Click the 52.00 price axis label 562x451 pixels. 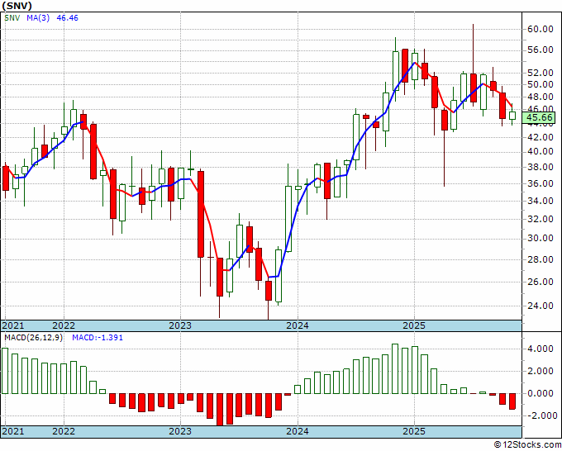pyautogui.click(x=541, y=73)
